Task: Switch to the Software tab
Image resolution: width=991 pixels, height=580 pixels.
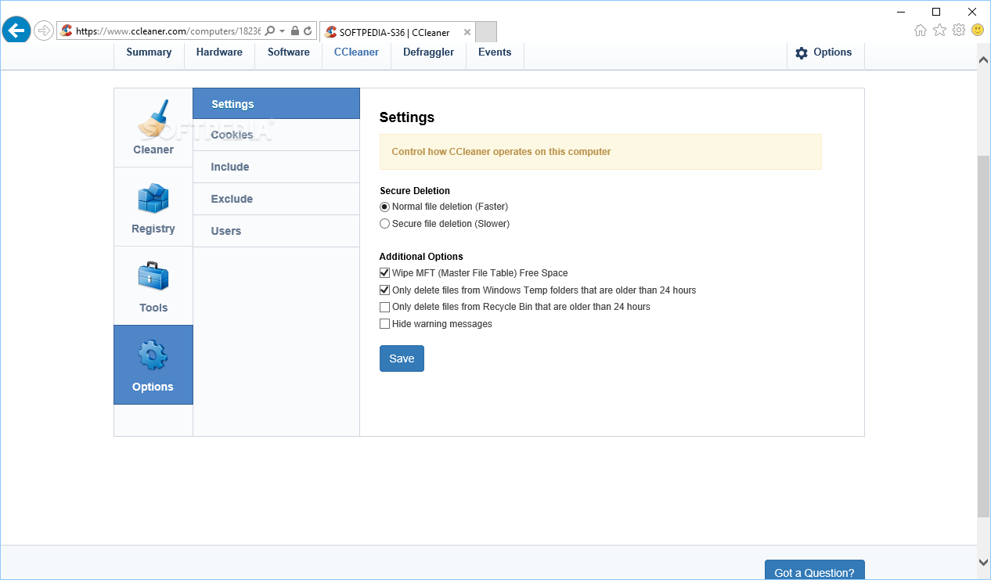Action: [288, 52]
